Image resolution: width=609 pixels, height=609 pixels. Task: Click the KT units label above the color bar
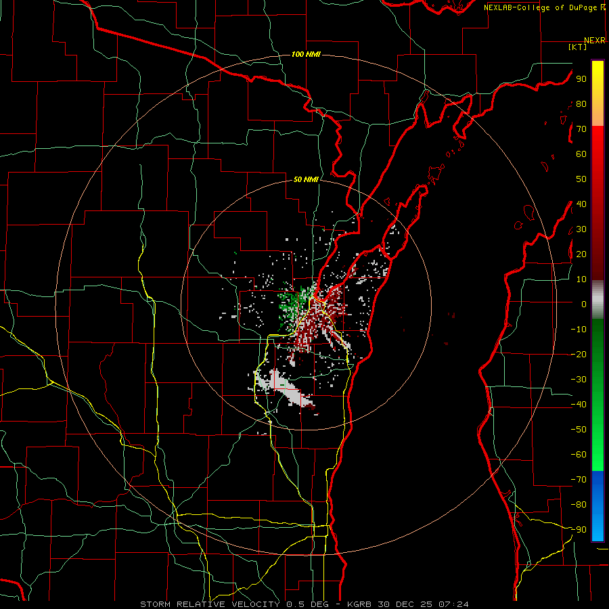click(578, 47)
